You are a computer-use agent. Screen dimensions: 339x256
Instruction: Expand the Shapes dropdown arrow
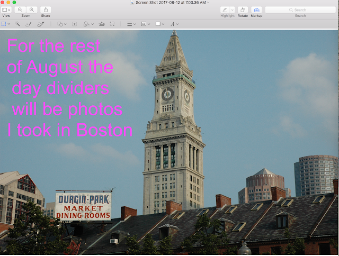65,24
